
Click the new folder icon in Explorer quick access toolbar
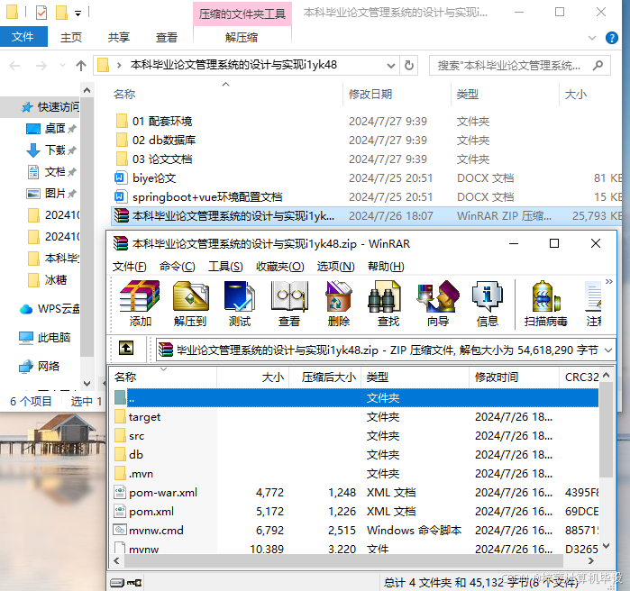61,13
